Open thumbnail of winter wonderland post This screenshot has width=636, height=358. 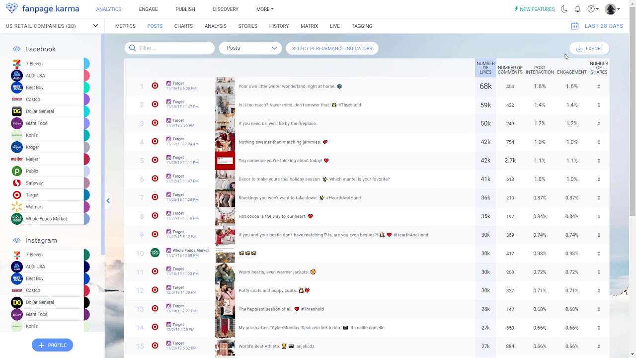(225, 87)
